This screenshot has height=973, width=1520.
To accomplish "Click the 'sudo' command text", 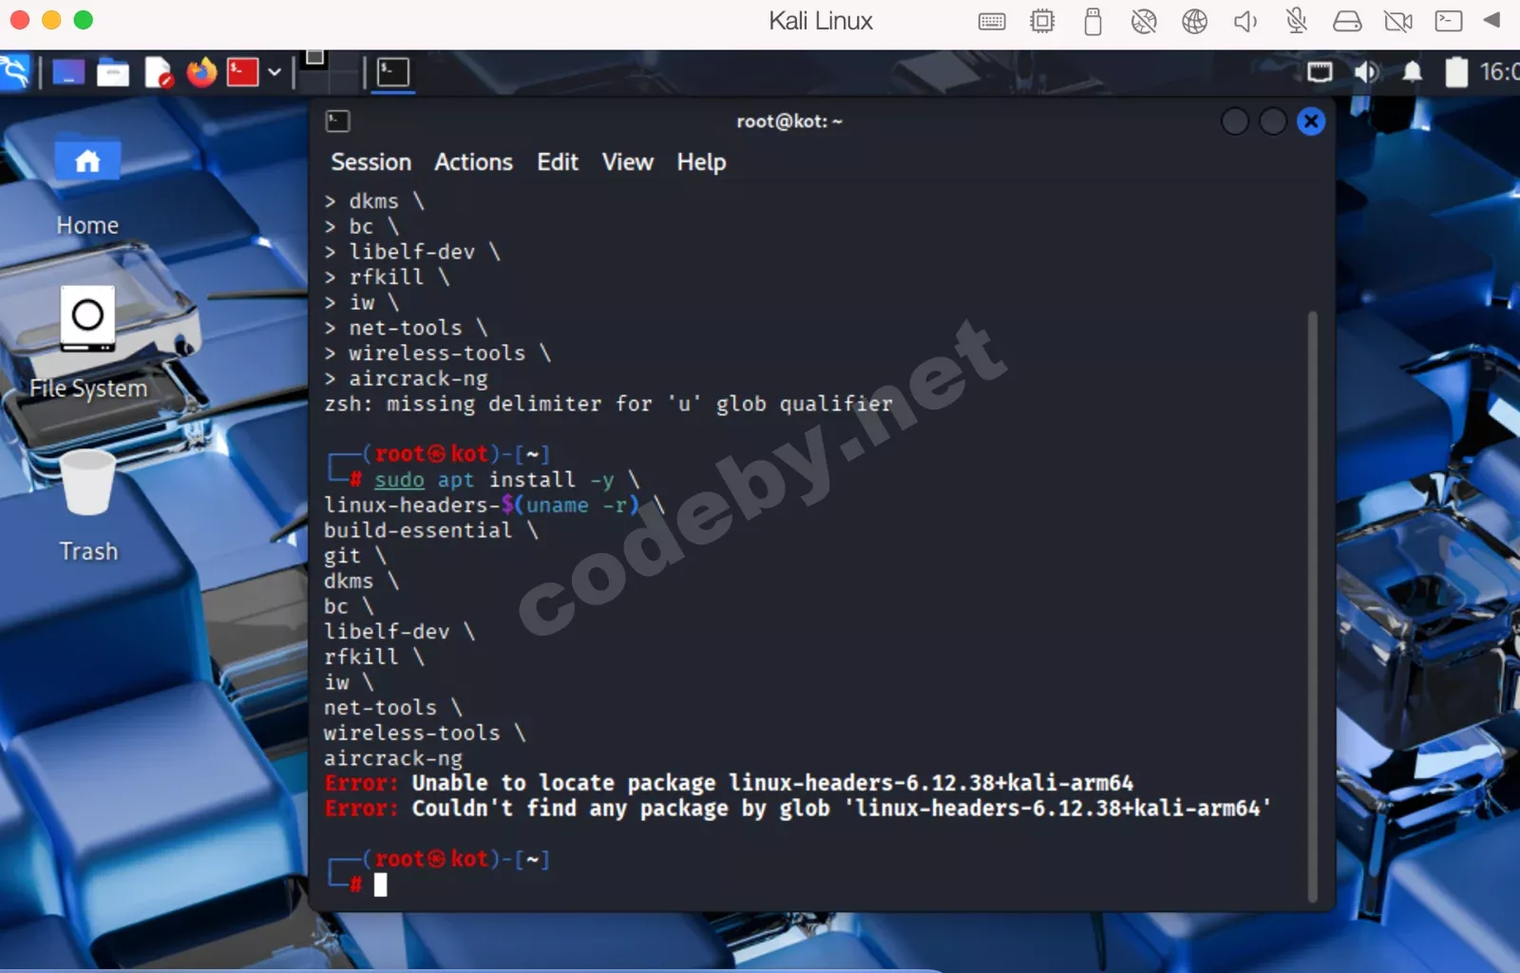I will [x=399, y=480].
